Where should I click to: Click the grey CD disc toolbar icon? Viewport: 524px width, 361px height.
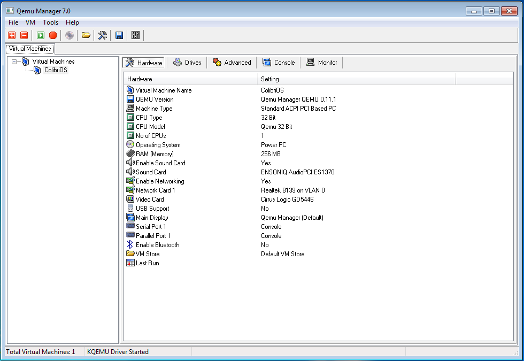click(70, 35)
